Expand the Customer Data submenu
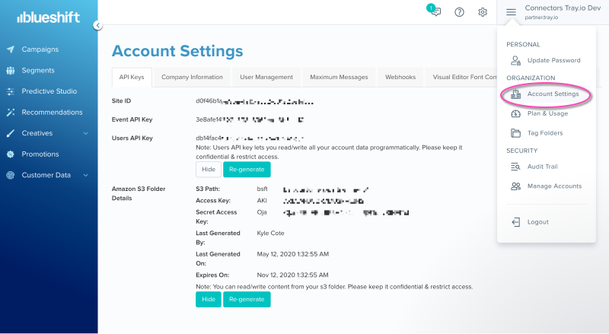 pos(85,175)
